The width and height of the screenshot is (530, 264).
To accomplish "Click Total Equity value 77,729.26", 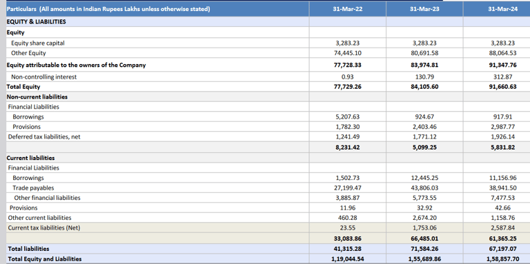I will click(x=348, y=87).
